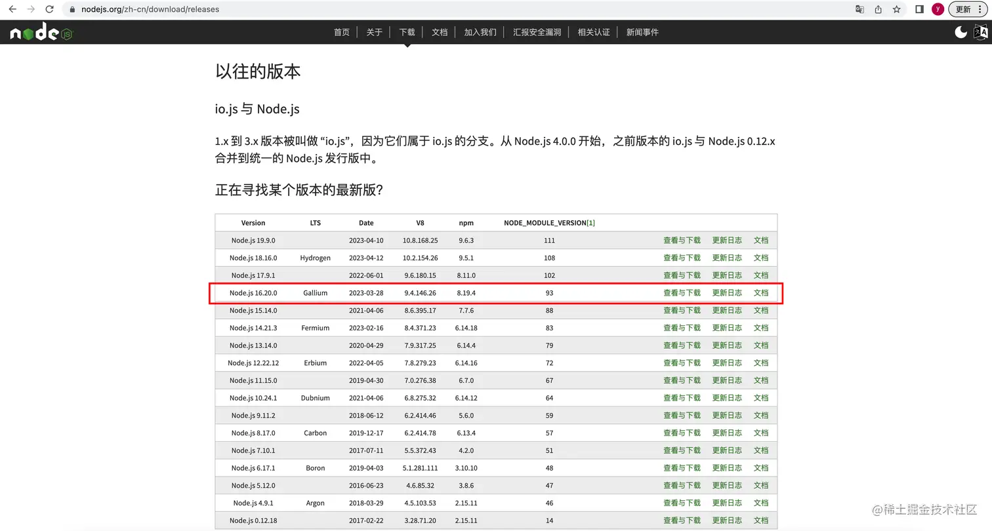Viewport: 992px width, 531px height.
Task: Select the 2023-03-28 date cell
Action: pyautogui.click(x=366, y=293)
